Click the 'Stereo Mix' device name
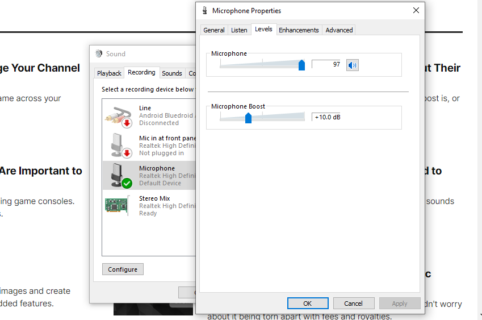 pyautogui.click(x=154, y=198)
